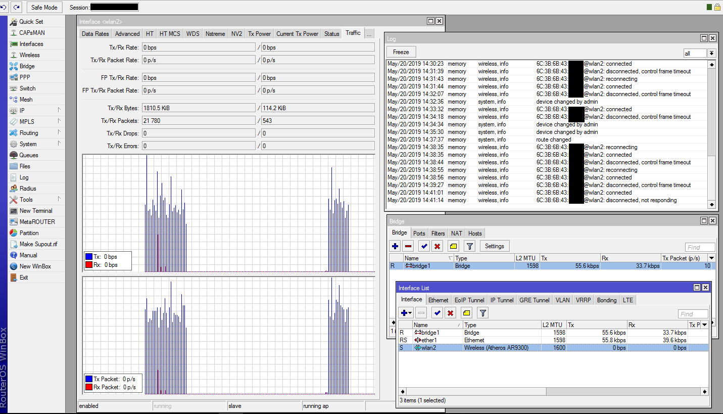Image resolution: width=723 pixels, height=414 pixels.
Task: Expand IP submenu in sidebar
Action: pyautogui.click(x=59, y=111)
